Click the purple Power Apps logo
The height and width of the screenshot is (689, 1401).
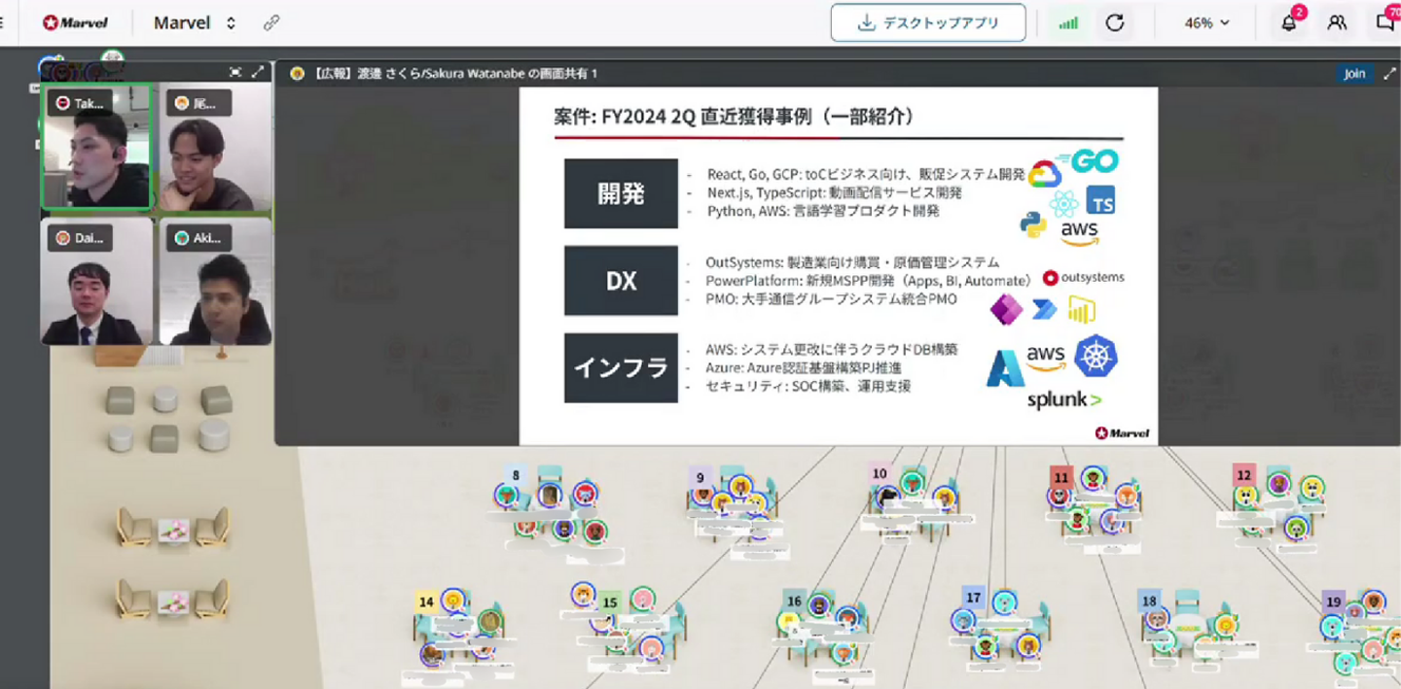point(1005,309)
